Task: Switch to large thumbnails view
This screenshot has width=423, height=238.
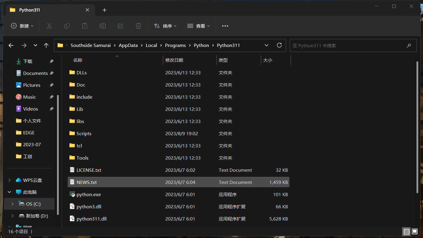Action: pyautogui.click(x=414, y=231)
